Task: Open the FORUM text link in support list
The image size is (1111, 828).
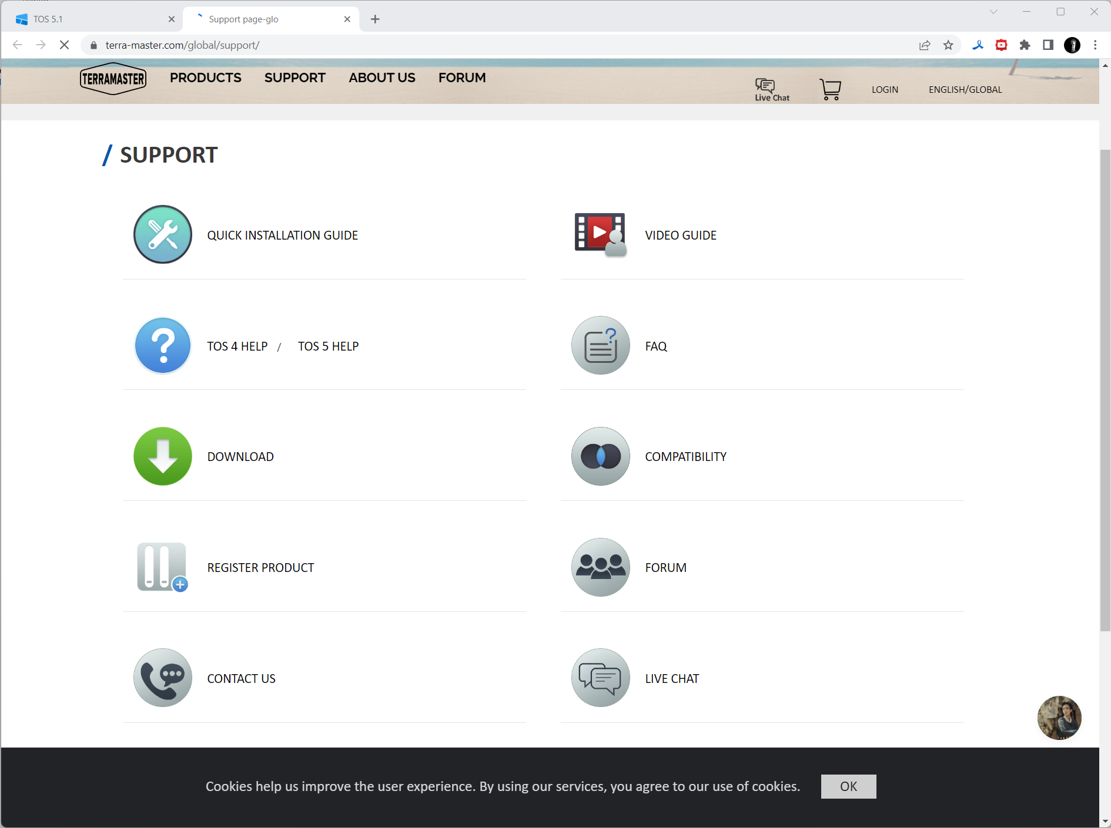Action: click(x=665, y=568)
